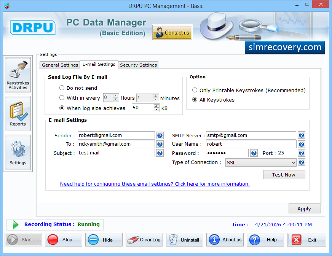This screenshot has width=332, height=256.
Task: Click the Port number field
Action: tap(286, 153)
